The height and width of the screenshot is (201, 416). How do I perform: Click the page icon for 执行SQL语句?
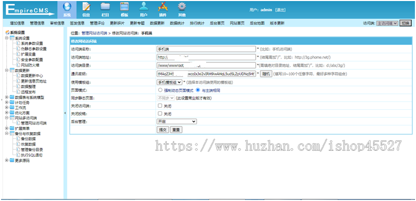pyautogui.click(x=18, y=155)
